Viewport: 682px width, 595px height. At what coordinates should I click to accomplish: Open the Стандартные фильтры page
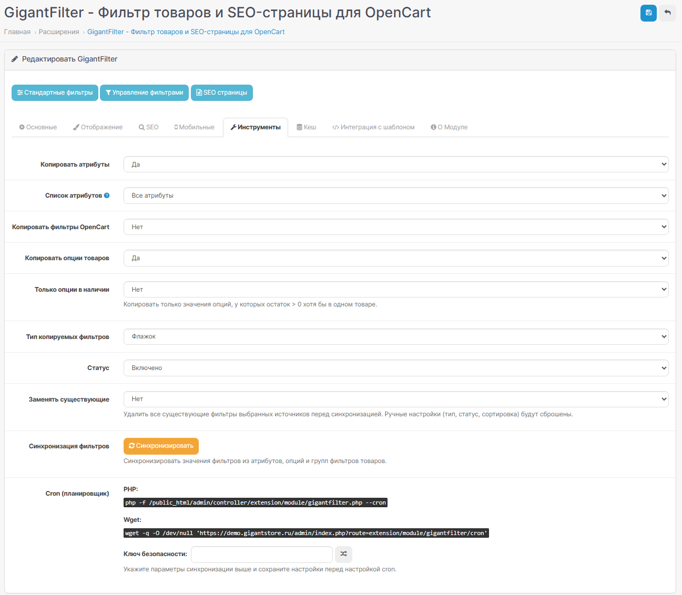[x=55, y=93]
